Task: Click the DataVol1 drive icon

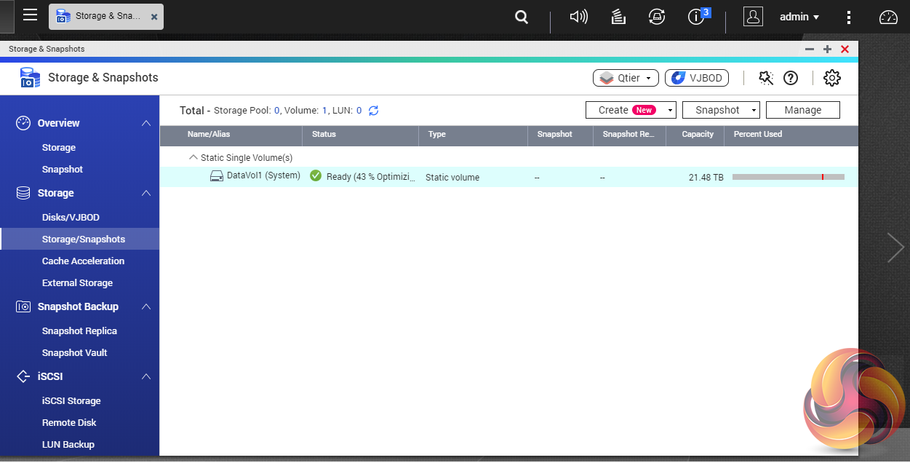Action: pos(217,176)
